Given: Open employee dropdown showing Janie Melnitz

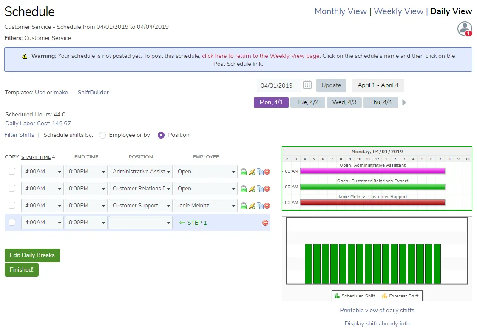Looking at the screenshot, I should [205, 206].
